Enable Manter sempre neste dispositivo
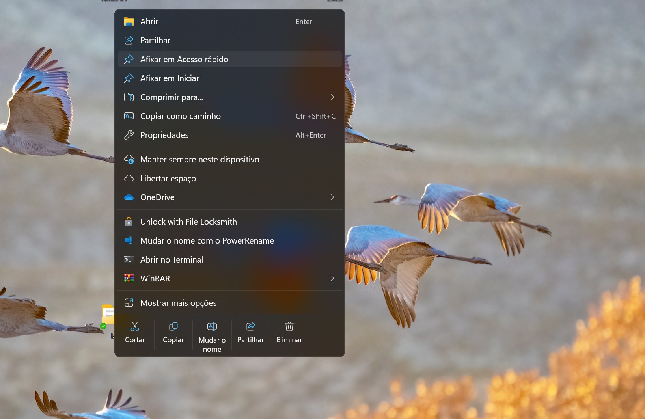This screenshot has width=645, height=419. pos(199,159)
